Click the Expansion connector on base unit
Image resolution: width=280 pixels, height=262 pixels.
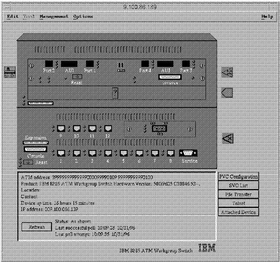[x=36, y=143]
